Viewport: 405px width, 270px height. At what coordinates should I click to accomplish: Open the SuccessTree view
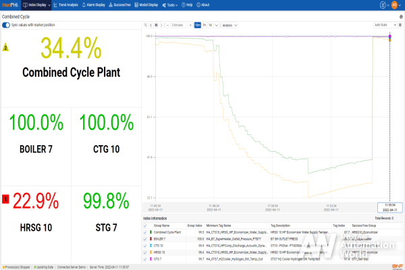120,5
